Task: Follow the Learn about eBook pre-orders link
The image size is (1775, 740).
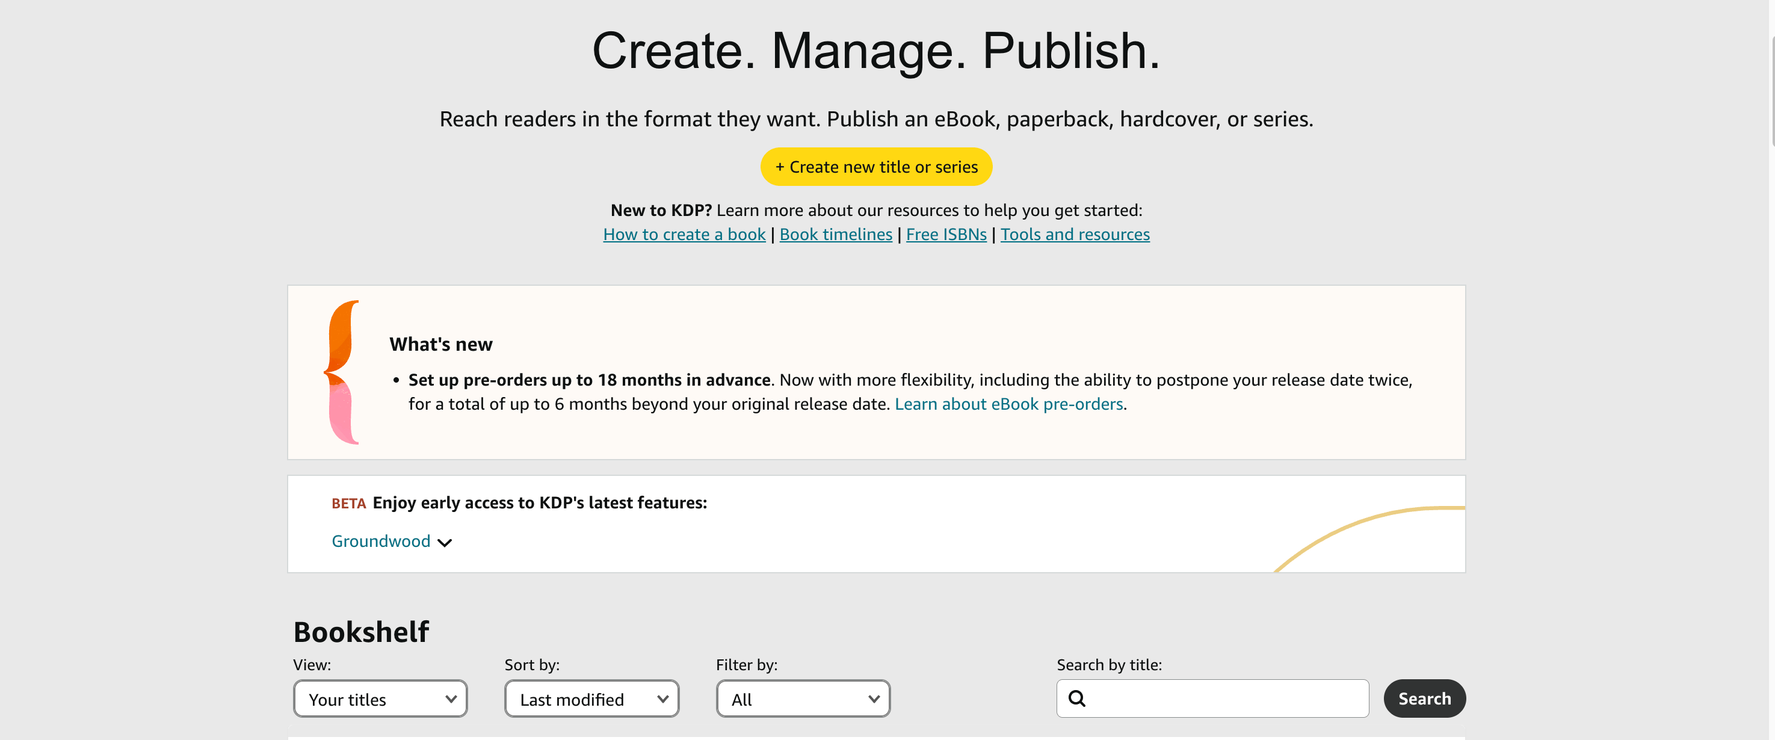Action: point(1009,404)
